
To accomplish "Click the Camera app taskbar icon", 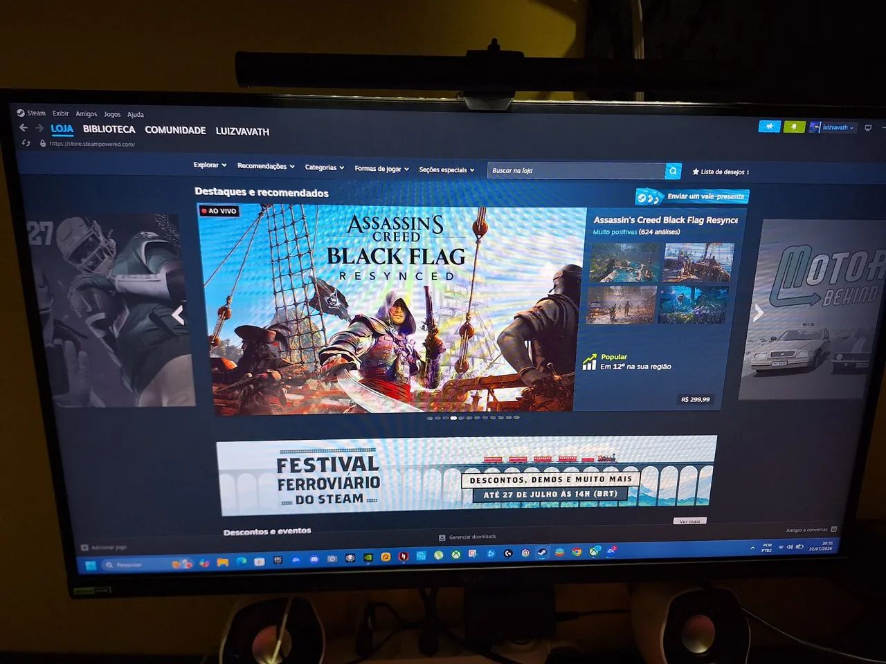I will (332, 559).
